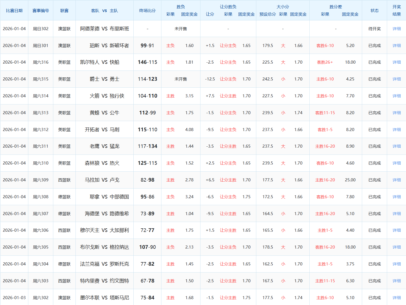Click 详细 in 黄蜂 VS 公牛 row

(x=397, y=113)
